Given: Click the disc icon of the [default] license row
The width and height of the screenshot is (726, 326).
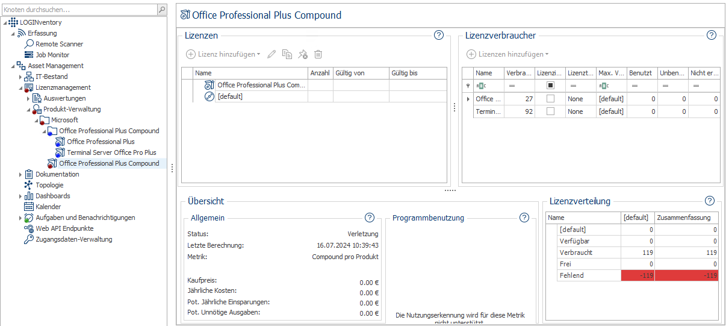Looking at the screenshot, I should point(209,96).
